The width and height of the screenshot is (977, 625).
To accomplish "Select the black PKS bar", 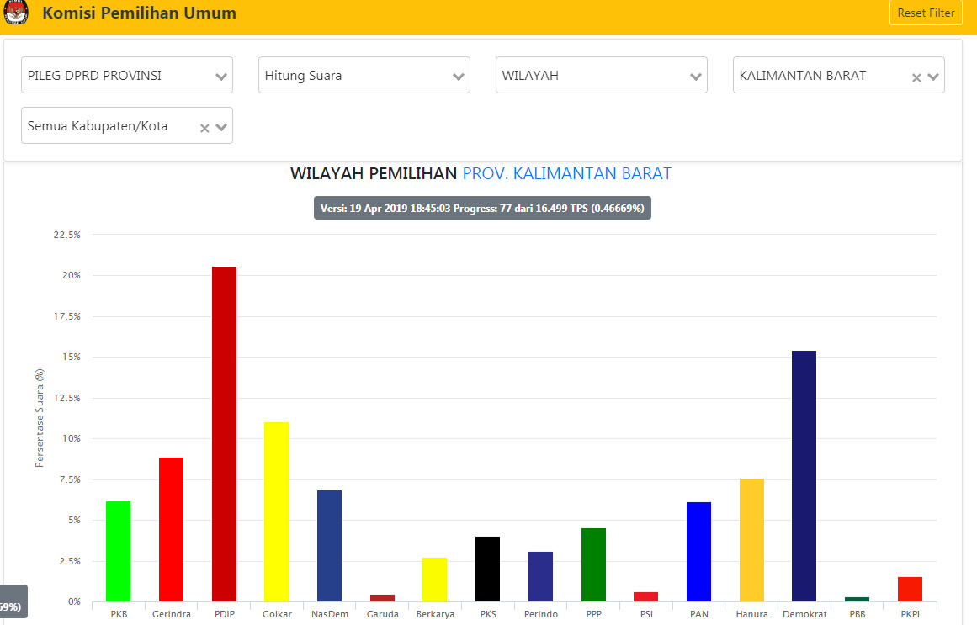I will 487,569.
